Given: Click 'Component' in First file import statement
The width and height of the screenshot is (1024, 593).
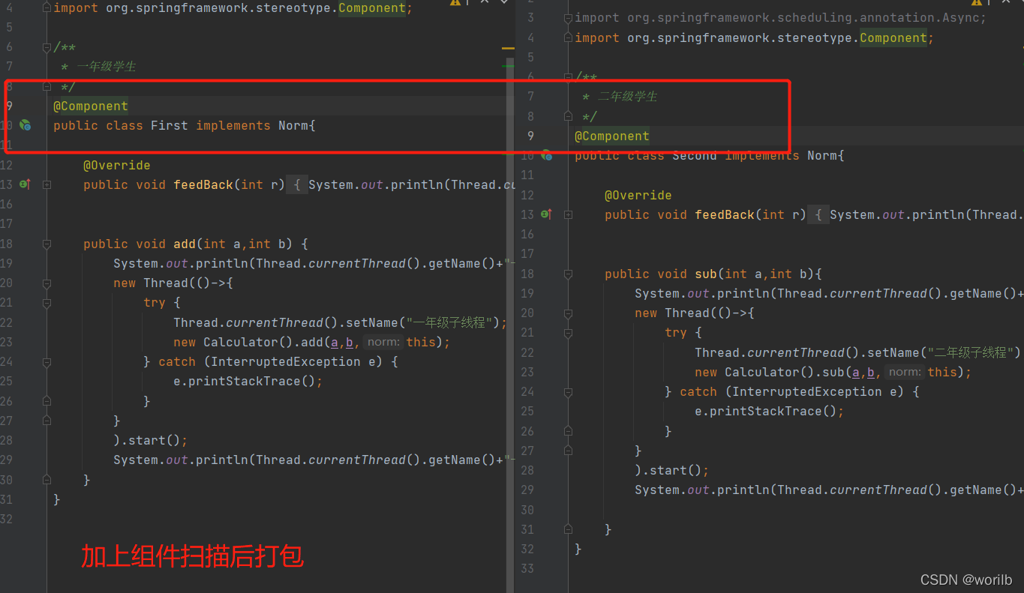Looking at the screenshot, I should pos(372,9).
